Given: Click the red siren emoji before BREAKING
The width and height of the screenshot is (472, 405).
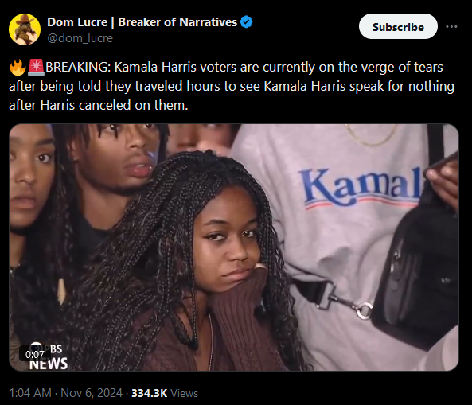Looking at the screenshot, I should point(36,67).
